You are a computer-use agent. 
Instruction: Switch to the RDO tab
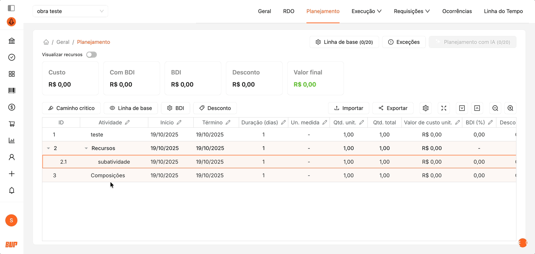[x=288, y=11]
